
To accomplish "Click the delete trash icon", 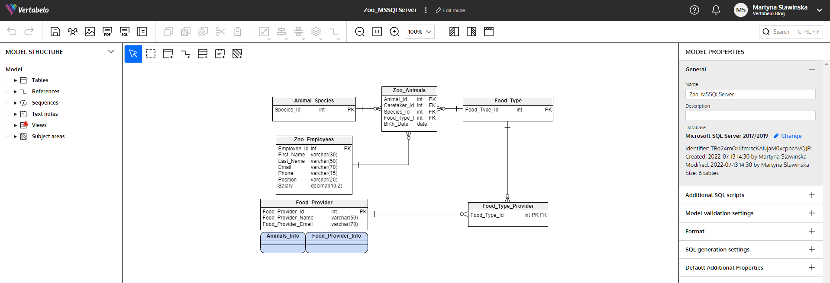I will (x=238, y=32).
